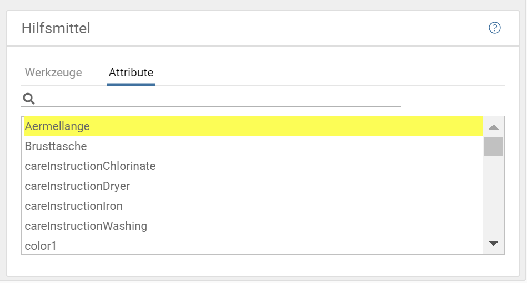Pick the careInstructionDryer list entry
This screenshot has width=527, height=283.
[77, 186]
